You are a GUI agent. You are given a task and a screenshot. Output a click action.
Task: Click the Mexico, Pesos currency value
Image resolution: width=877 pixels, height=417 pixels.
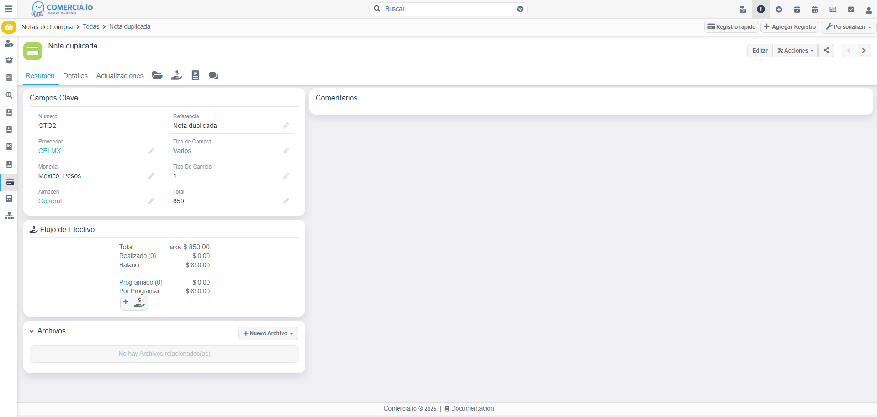pyautogui.click(x=60, y=176)
